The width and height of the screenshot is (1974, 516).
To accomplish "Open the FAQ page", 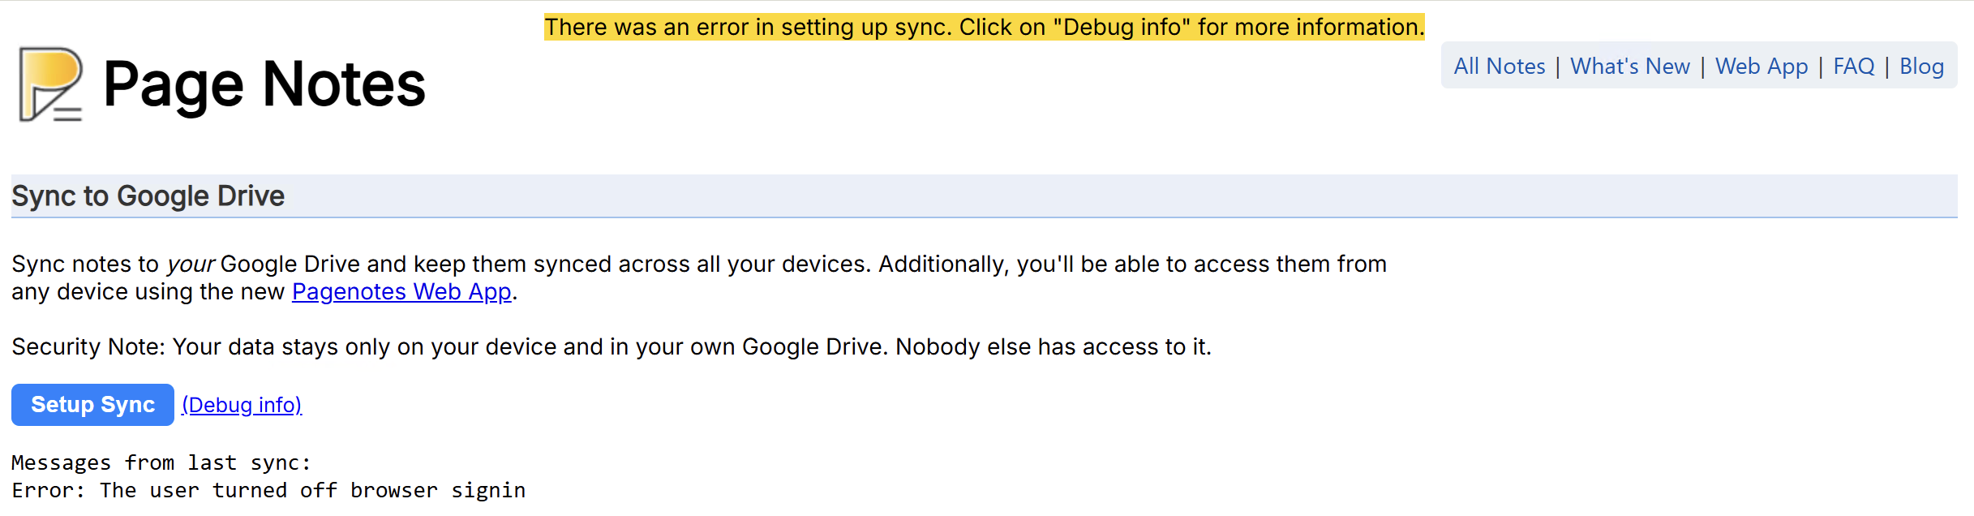I will click(x=1853, y=67).
